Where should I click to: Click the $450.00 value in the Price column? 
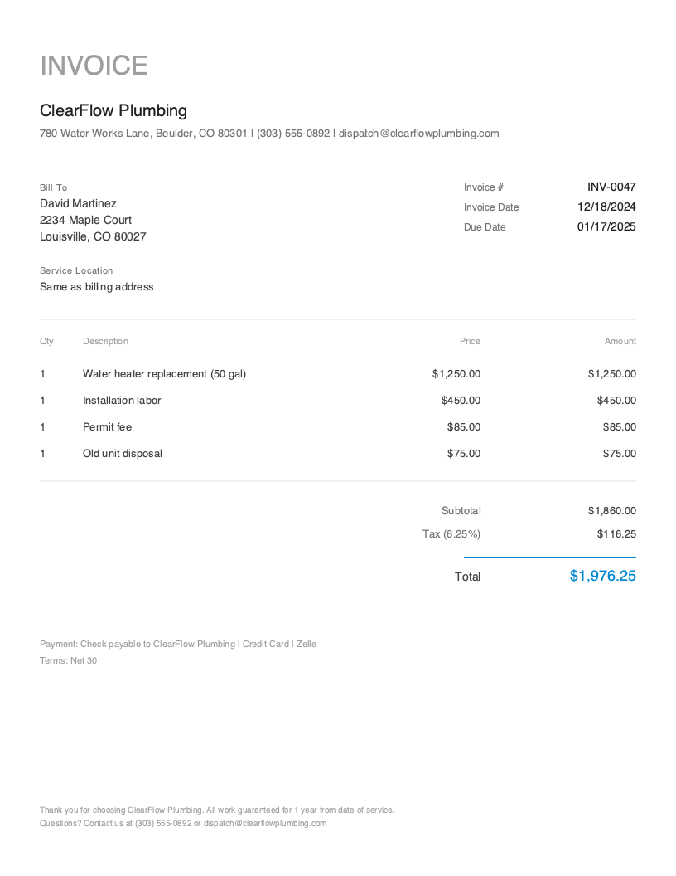[x=461, y=401]
